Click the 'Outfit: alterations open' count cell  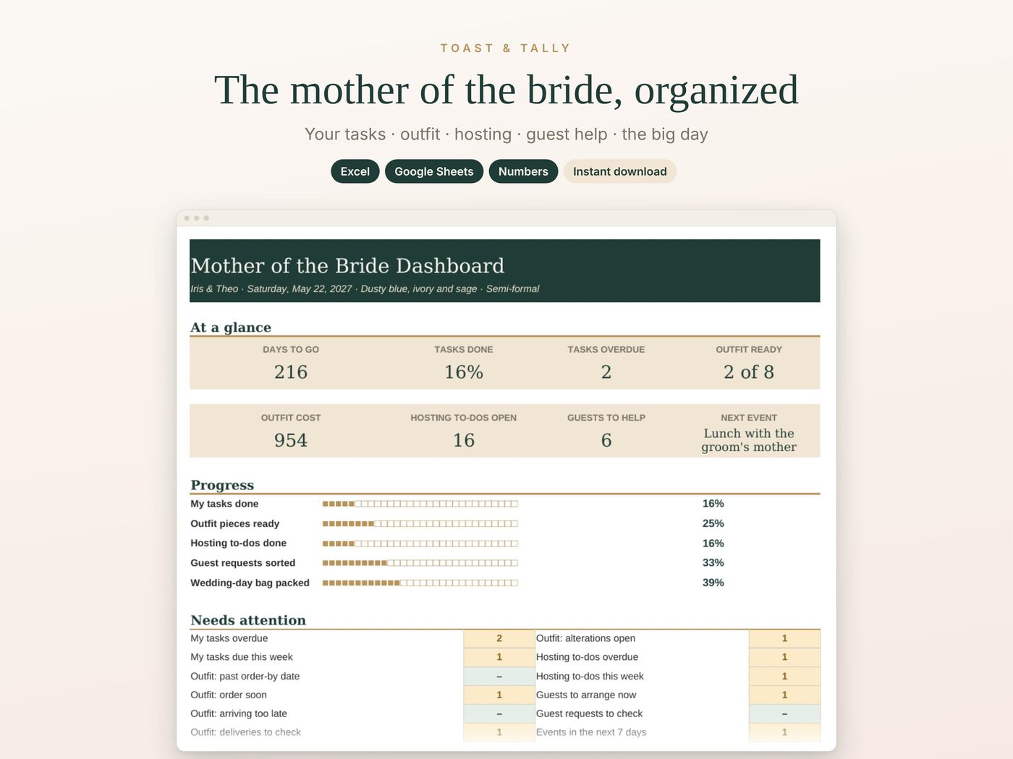(784, 638)
